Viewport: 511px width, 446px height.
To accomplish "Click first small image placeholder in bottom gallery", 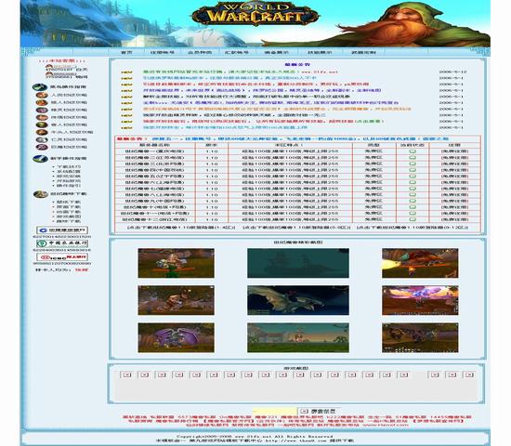I will click(x=126, y=375).
